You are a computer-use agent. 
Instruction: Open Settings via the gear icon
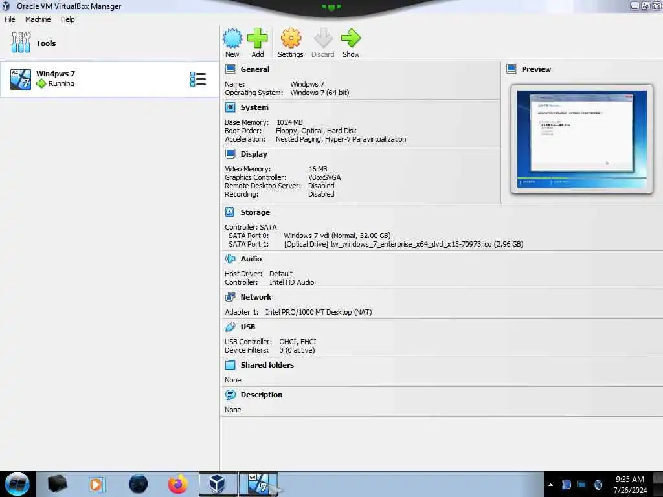291,38
